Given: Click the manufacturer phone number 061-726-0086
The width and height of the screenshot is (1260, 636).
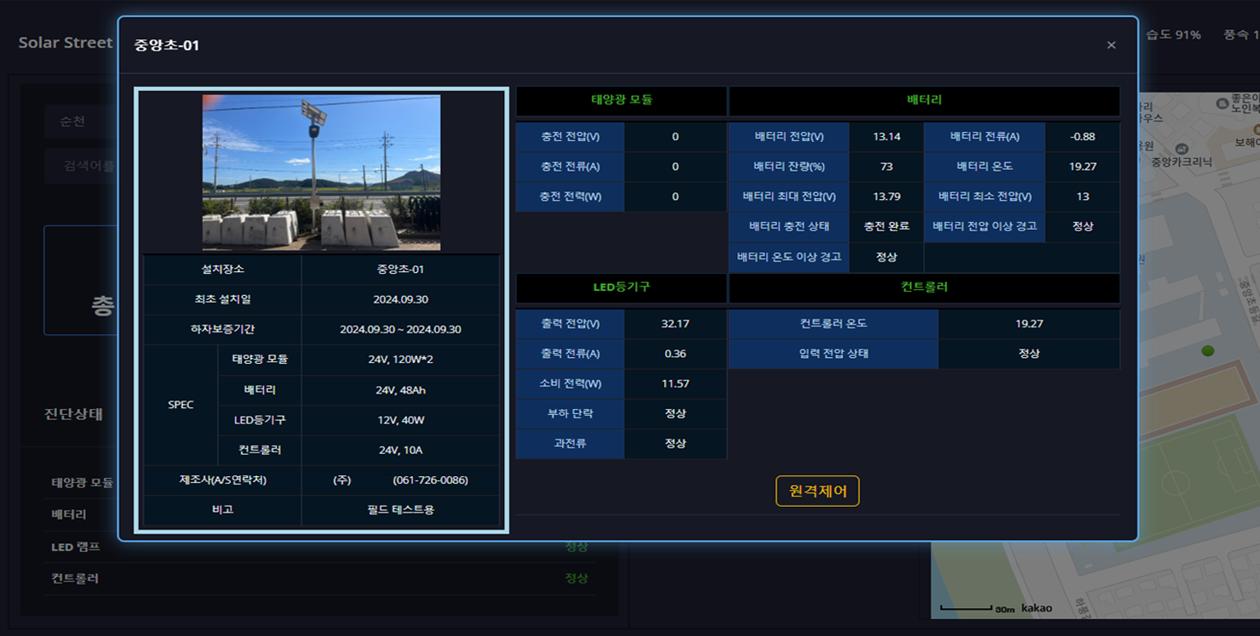Looking at the screenshot, I should click(x=430, y=480).
